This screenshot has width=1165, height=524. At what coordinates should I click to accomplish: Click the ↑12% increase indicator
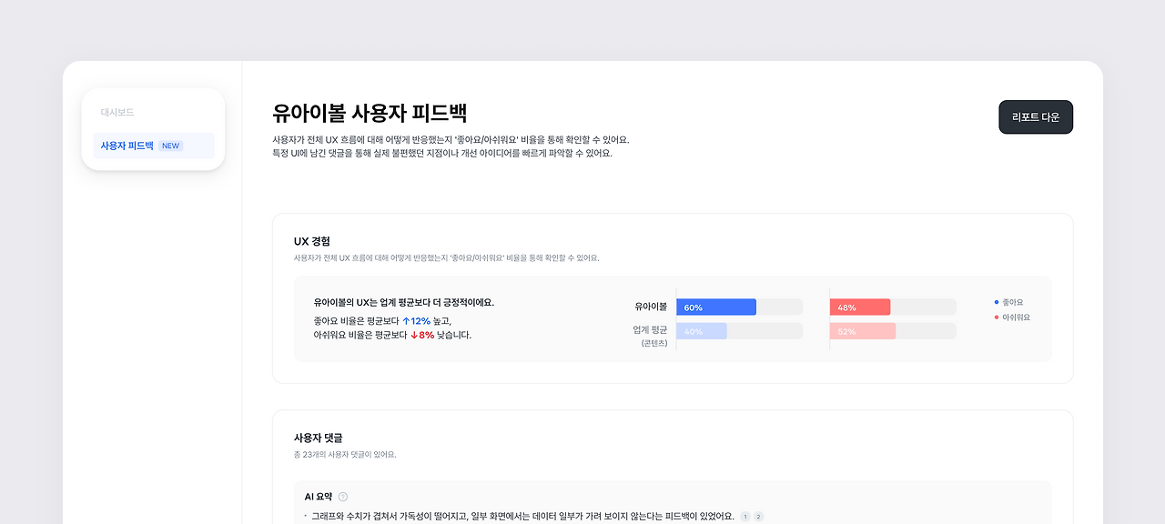click(416, 320)
